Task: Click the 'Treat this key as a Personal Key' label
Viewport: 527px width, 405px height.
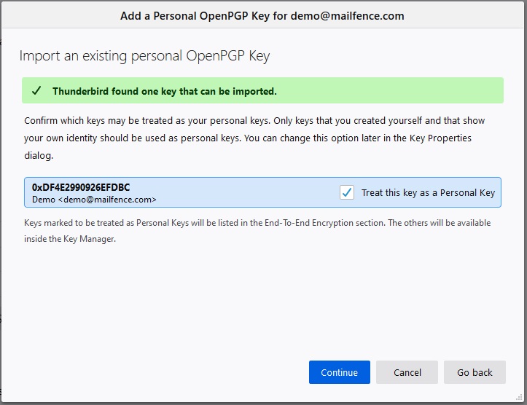Action: coord(428,193)
